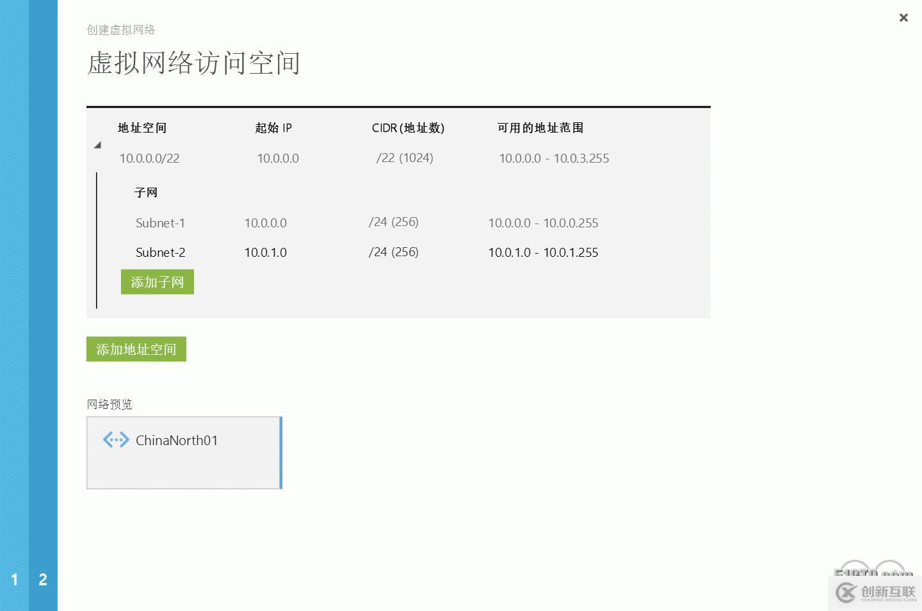Click the 创新互联 watermark logo
This screenshot has height=611, width=922.
pyautogui.click(x=876, y=593)
